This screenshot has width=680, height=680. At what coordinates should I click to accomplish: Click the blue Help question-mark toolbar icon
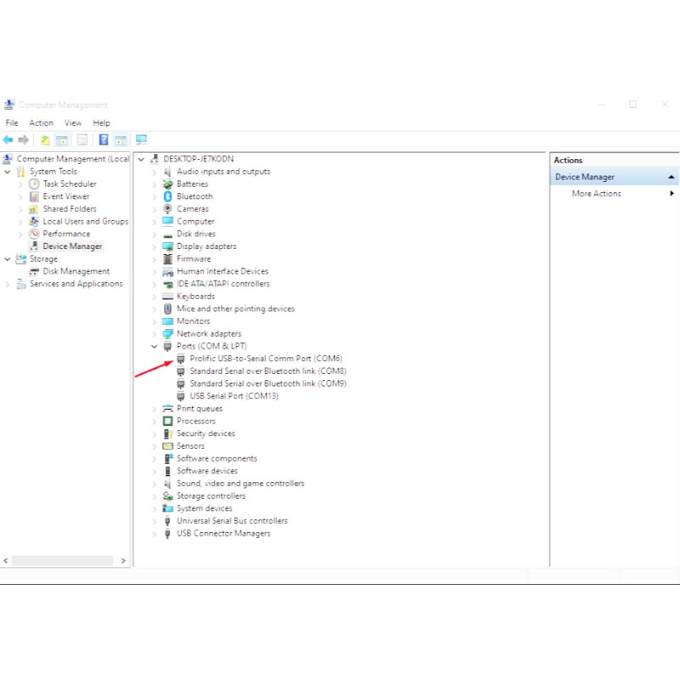(x=104, y=139)
